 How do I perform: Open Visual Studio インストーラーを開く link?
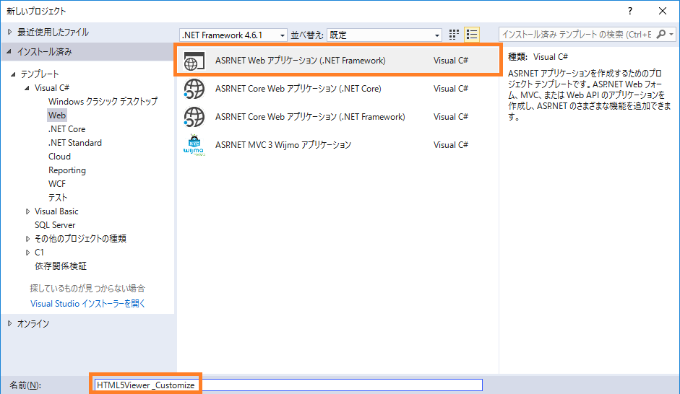[87, 304]
